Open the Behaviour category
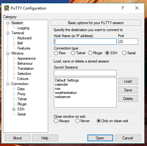 [25, 63]
